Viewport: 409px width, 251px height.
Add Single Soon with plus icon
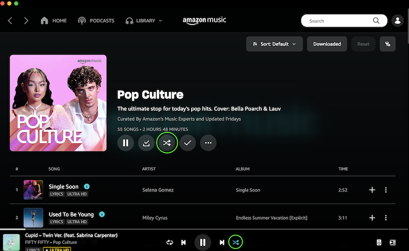pos(372,190)
